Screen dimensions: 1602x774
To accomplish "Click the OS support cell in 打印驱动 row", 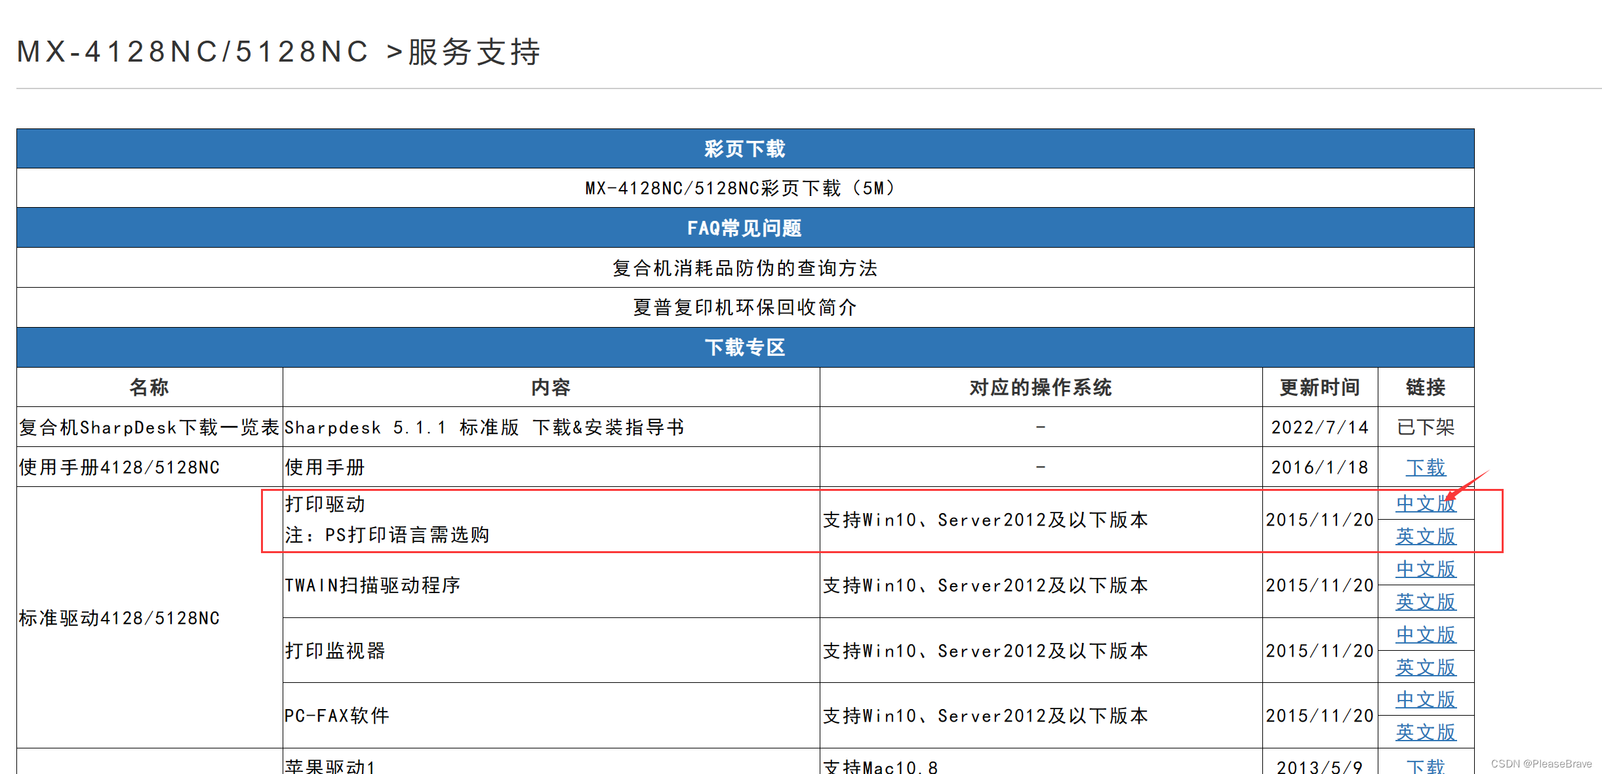I will pyautogui.click(x=1041, y=520).
